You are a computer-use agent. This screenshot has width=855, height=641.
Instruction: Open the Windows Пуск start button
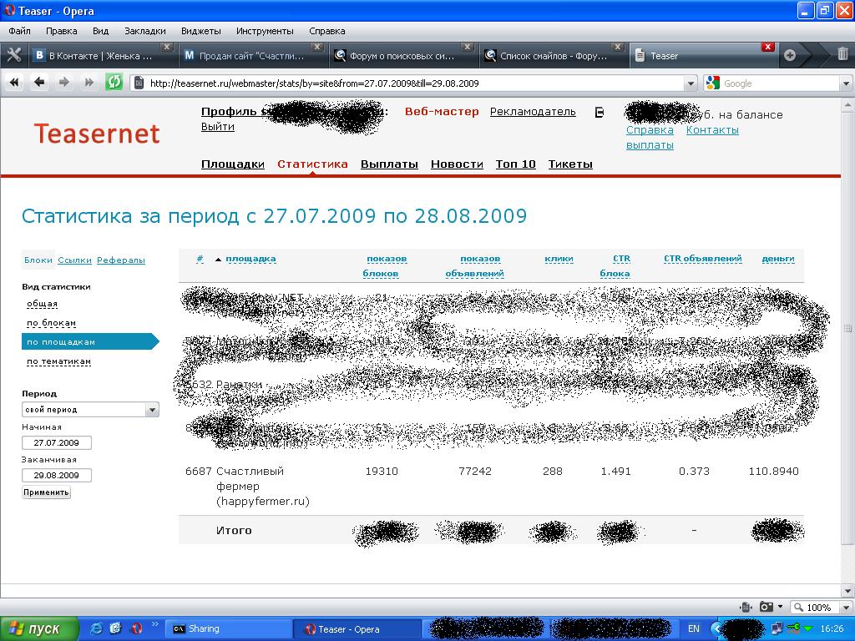pyautogui.click(x=38, y=628)
